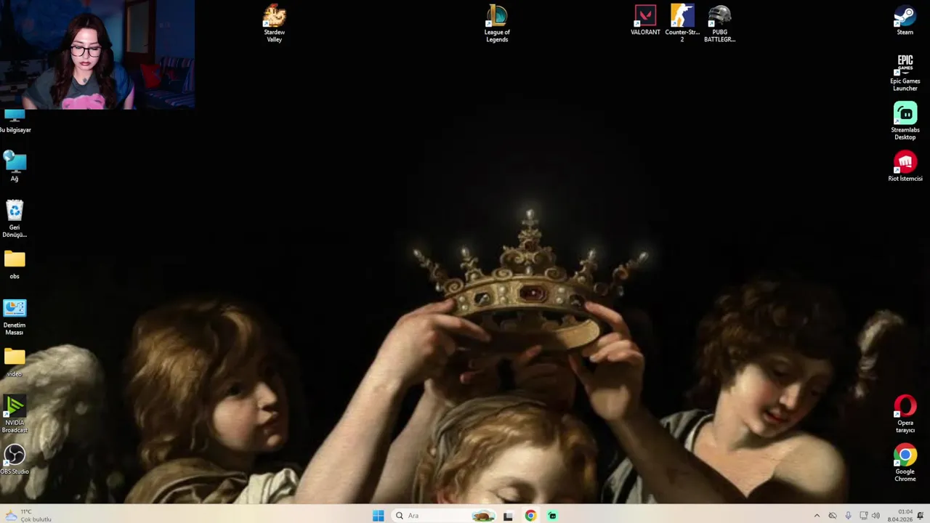Click the microphone icon in the system tray
The width and height of the screenshot is (930, 523).
[x=848, y=516]
